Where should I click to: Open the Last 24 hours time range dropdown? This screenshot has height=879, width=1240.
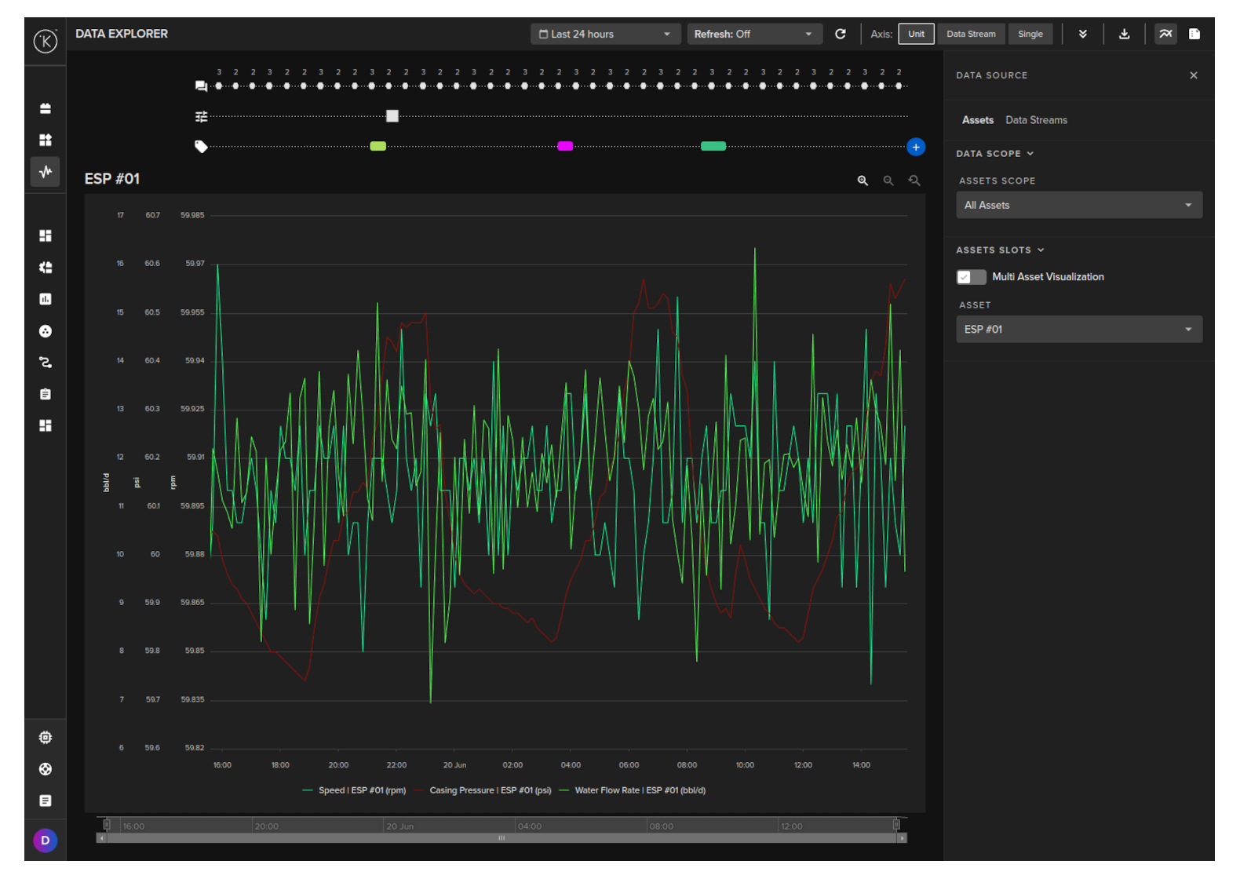(x=604, y=34)
